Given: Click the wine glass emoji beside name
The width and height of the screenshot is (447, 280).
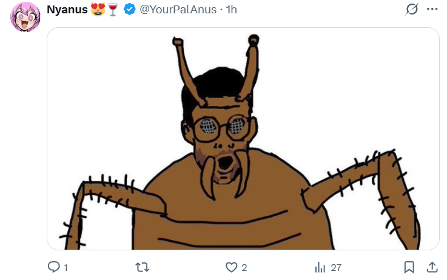Looking at the screenshot, I should [113, 10].
